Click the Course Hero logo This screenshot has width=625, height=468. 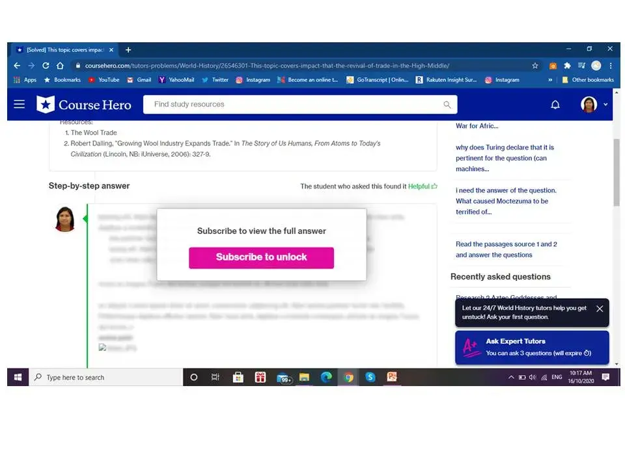tap(84, 105)
